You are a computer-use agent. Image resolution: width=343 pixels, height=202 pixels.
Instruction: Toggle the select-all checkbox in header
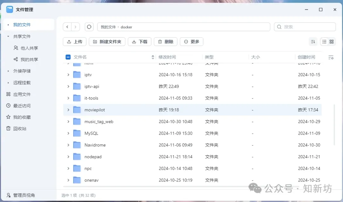tap(68, 57)
